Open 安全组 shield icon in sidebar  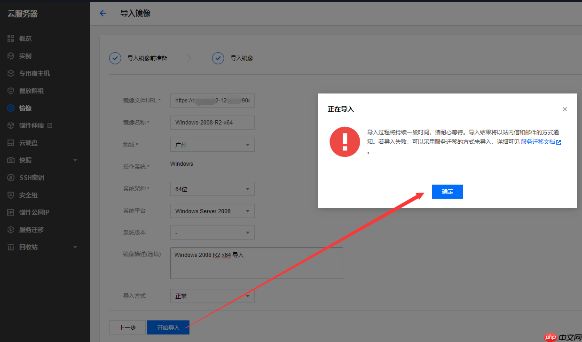click(11, 195)
